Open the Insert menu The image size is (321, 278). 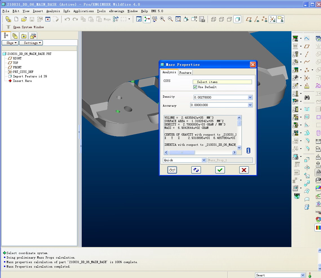(38, 11)
